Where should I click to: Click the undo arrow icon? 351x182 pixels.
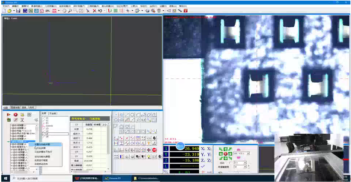click(x=100, y=11)
